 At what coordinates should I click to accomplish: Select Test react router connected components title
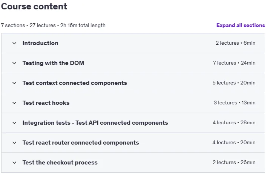coord(81,143)
